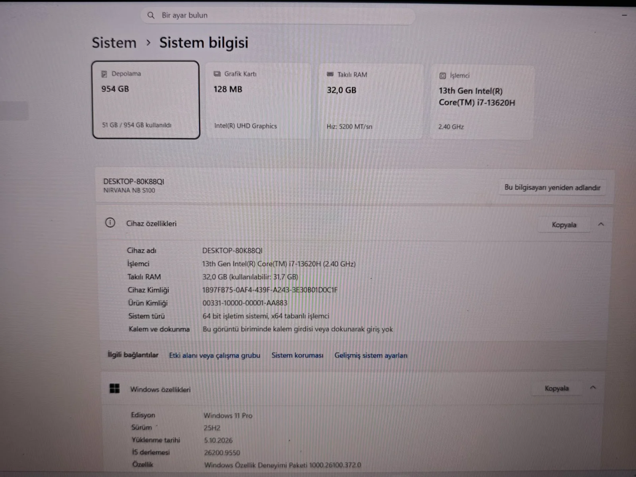
Task: Open the Takılı RAM 32,0 GB card
Action: [370, 101]
